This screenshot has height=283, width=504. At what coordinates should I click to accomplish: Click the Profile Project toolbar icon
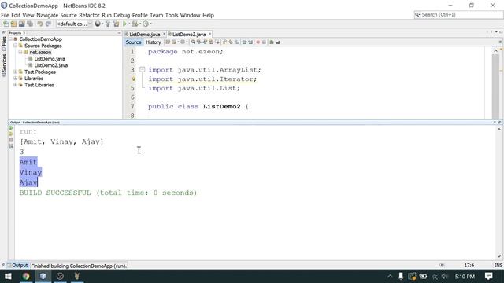(x=146, y=24)
